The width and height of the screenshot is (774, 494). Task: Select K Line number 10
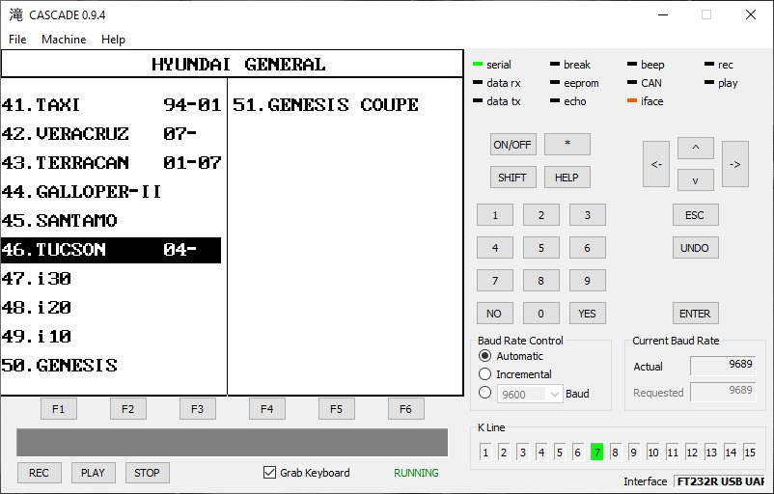(653, 453)
